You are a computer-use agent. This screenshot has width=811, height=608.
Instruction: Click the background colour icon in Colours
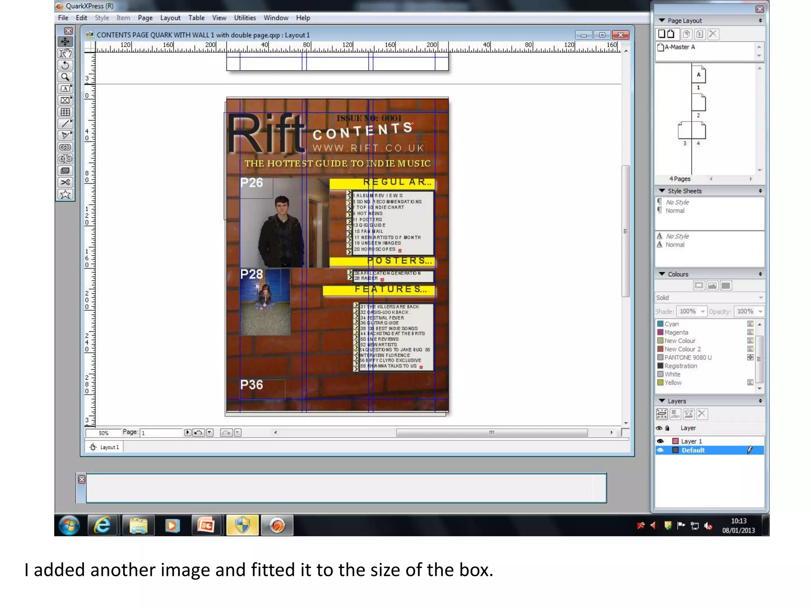(725, 285)
